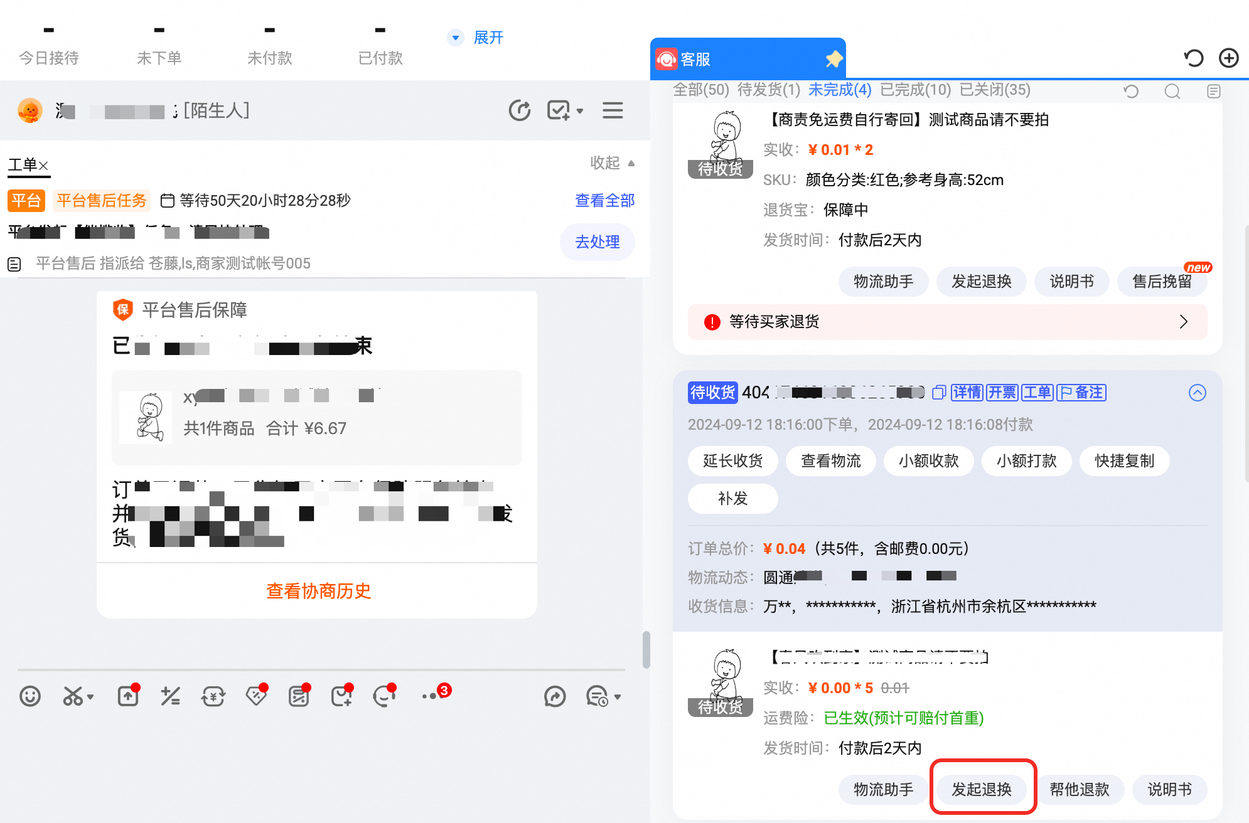Click the yen transfer icon in toolbar
The height and width of the screenshot is (823, 1249).
pyautogui.click(x=213, y=696)
